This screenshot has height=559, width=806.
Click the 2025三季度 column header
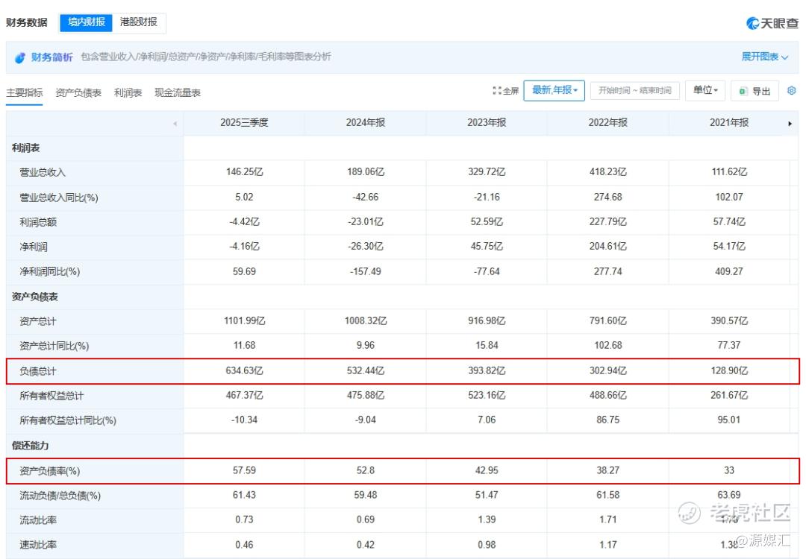[244, 123]
